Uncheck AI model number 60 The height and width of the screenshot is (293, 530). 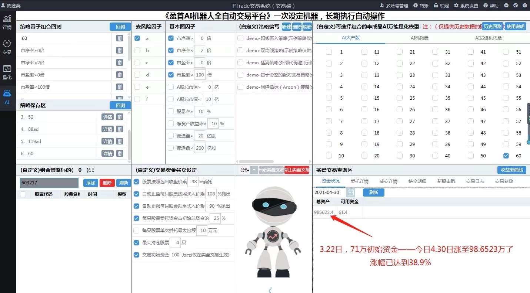pyautogui.click(x=506, y=156)
